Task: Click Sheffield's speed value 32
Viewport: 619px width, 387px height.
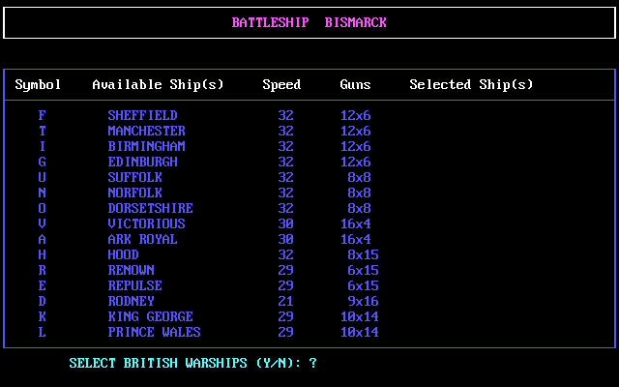Action: tap(286, 115)
